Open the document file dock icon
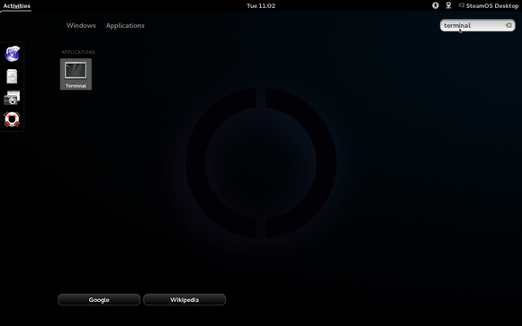 [x=12, y=76]
